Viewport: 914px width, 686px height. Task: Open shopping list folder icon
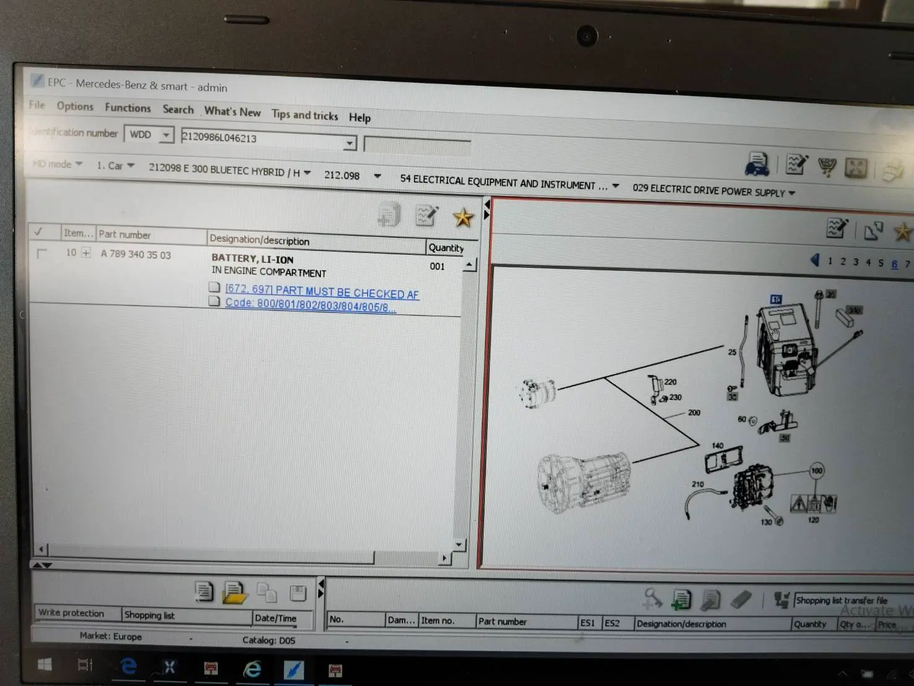234,593
